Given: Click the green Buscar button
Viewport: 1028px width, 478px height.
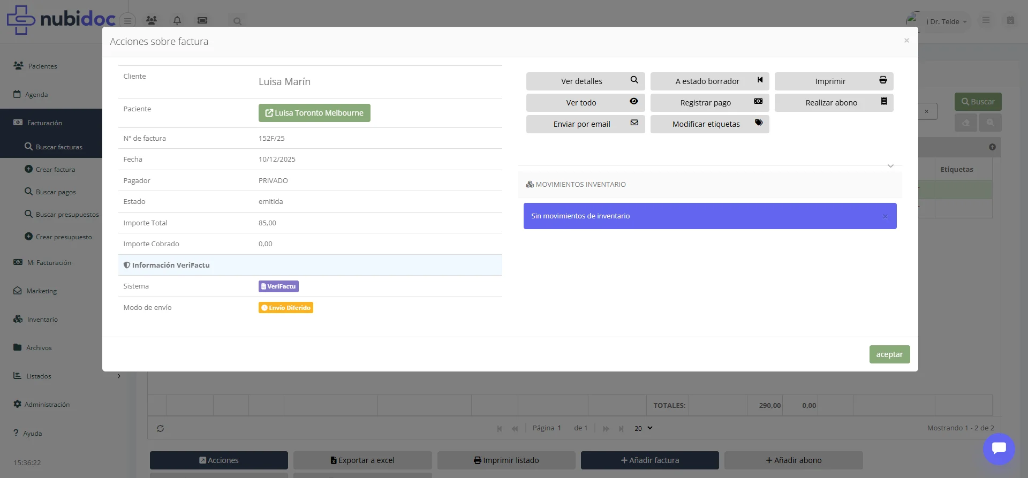Looking at the screenshot, I should pyautogui.click(x=978, y=102).
